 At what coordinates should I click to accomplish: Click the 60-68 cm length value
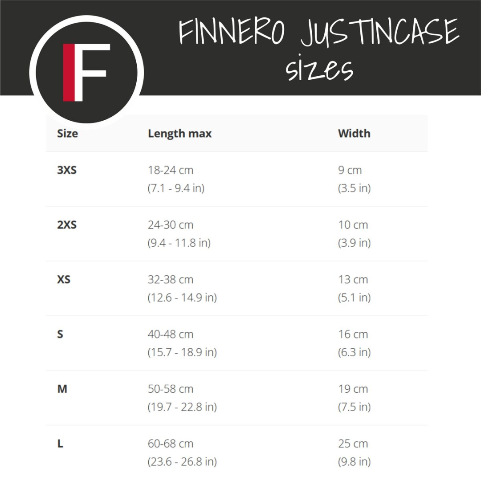(171, 444)
